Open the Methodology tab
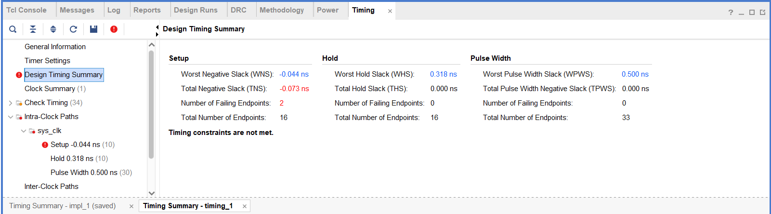This screenshot has width=771, height=214. [281, 10]
